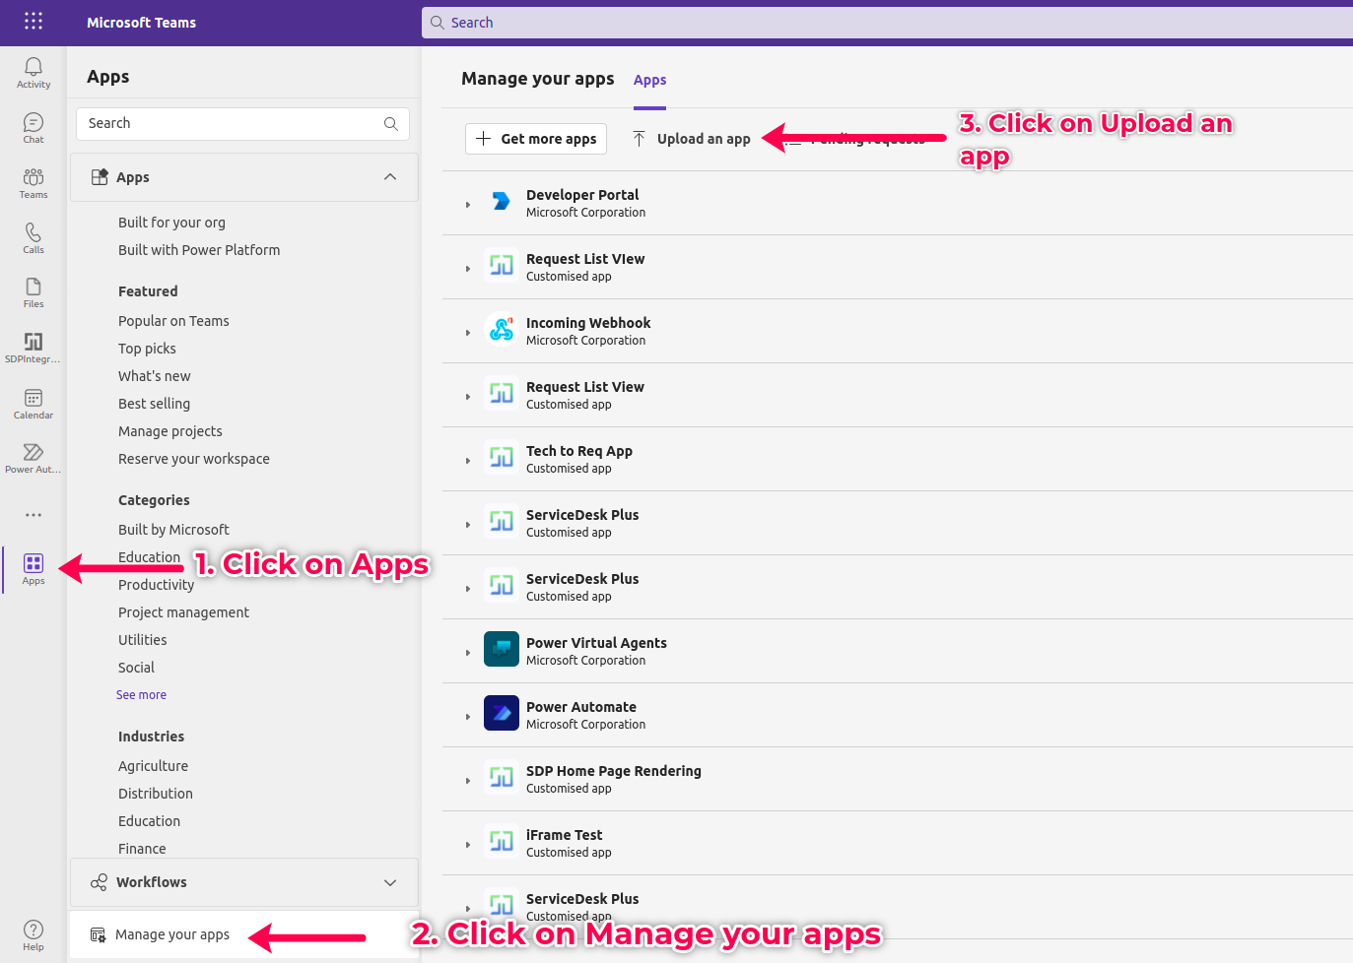Select the Project management category
Image resolution: width=1353 pixels, height=963 pixels.
click(183, 612)
